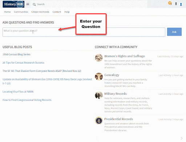Open How to Find Congressional Voting Records
This screenshot has width=186, height=142.
pyautogui.click(x=27, y=100)
